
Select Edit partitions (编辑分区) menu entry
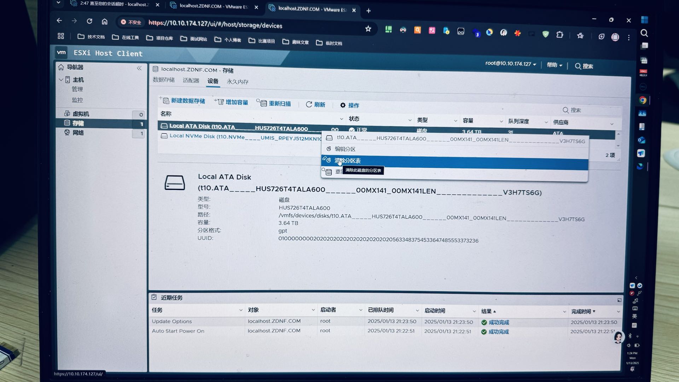[x=345, y=149]
